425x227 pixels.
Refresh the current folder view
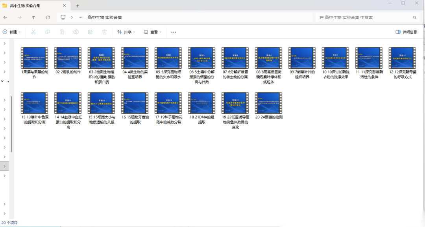tap(48, 17)
